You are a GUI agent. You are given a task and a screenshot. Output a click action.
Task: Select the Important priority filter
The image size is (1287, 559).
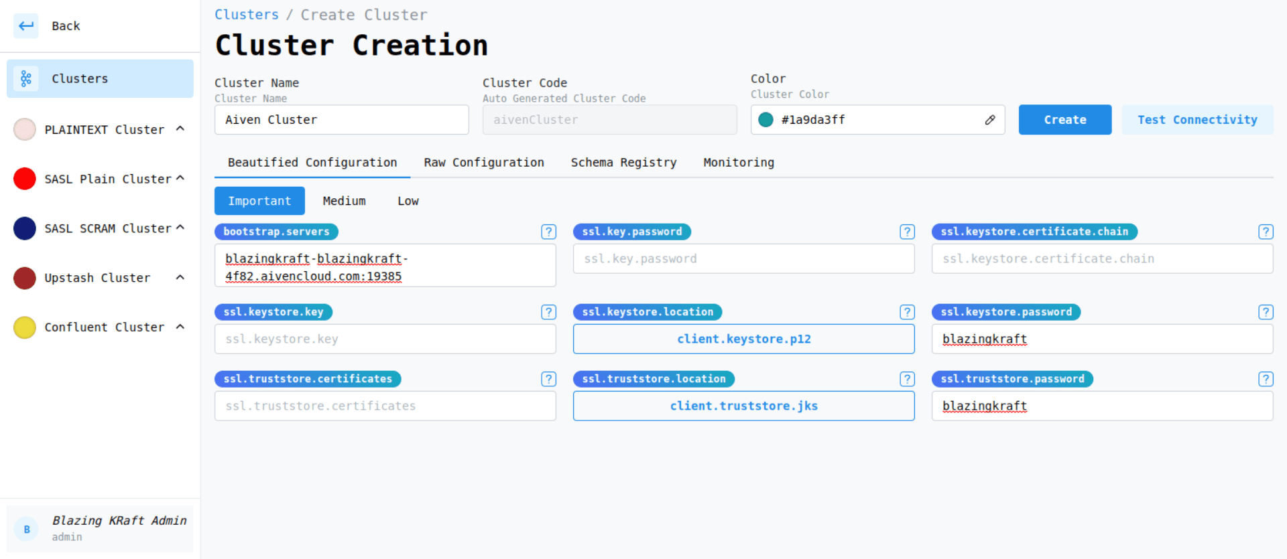pos(259,201)
